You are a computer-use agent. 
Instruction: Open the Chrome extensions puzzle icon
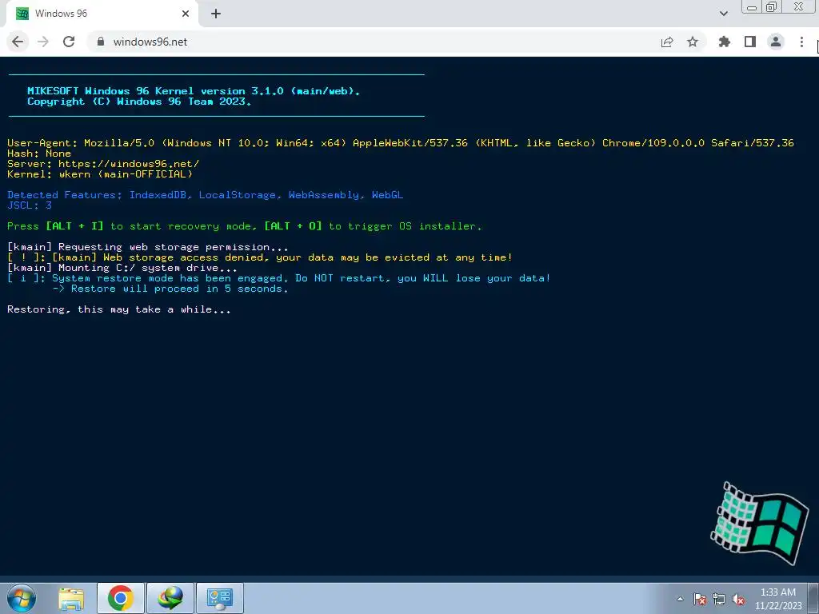point(725,42)
